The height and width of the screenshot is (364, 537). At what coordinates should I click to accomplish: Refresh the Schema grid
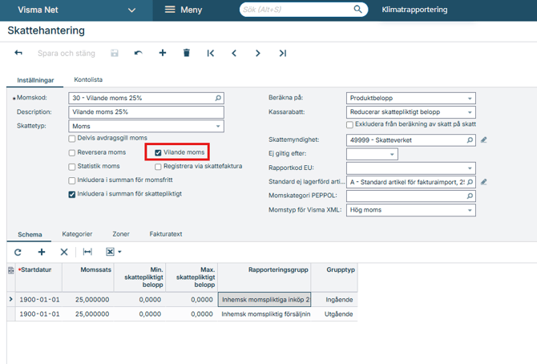click(x=18, y=252)
